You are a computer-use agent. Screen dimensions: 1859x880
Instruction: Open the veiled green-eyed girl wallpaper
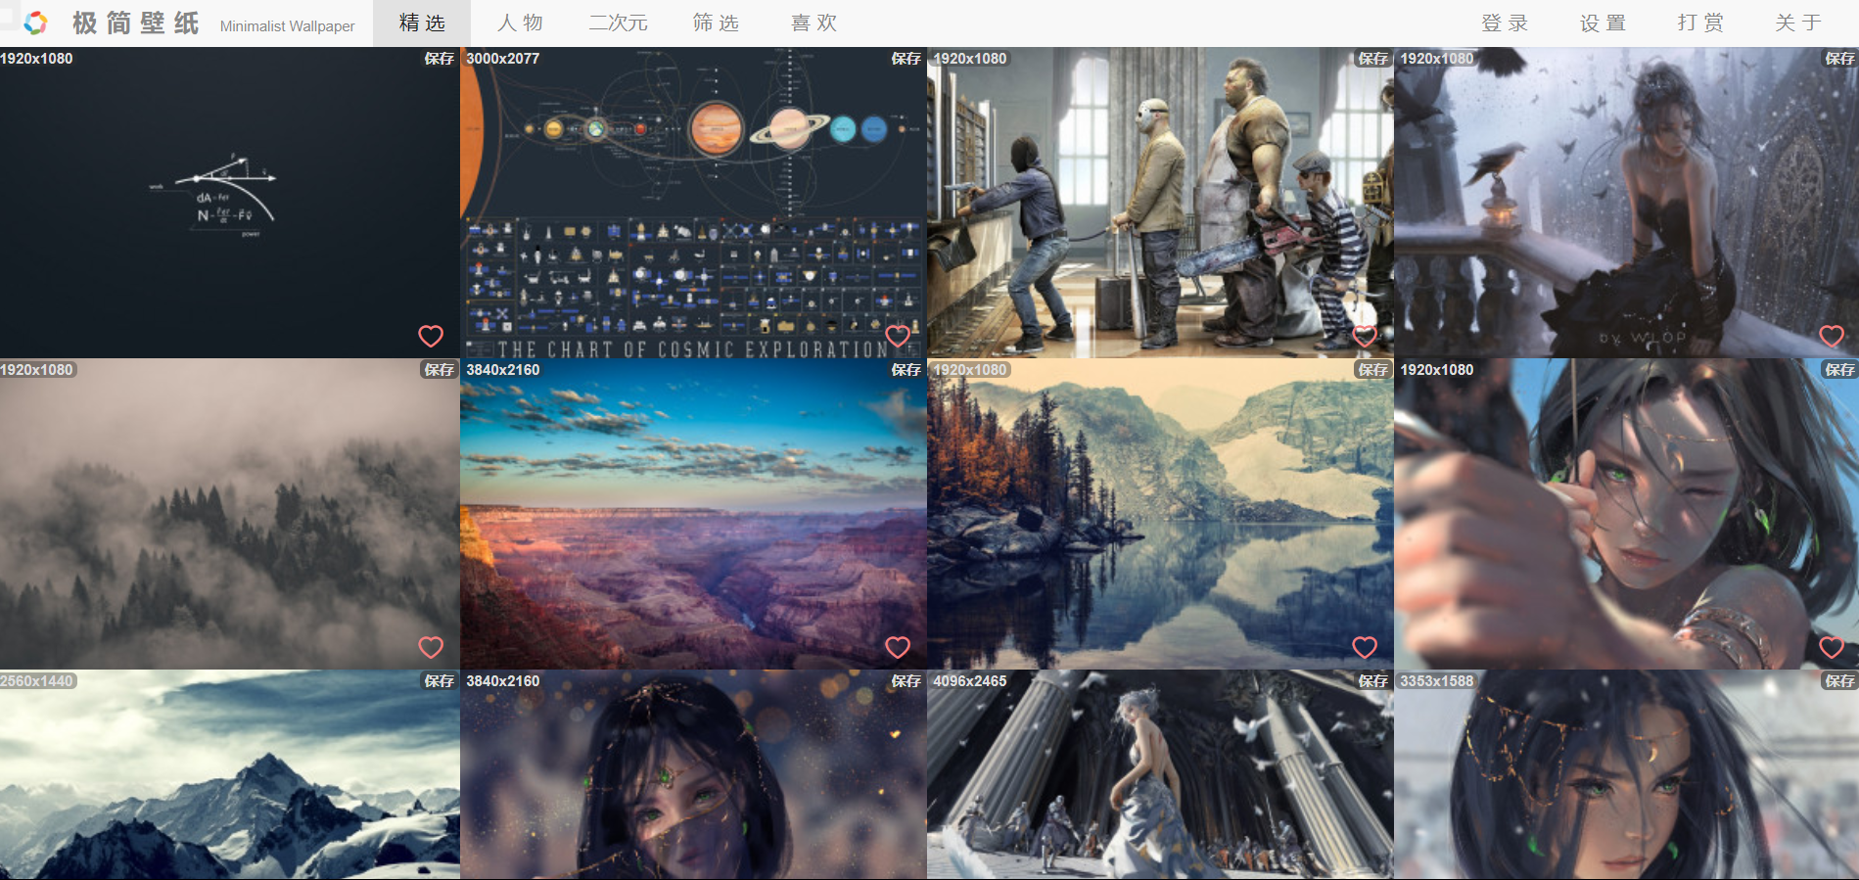[693, 775]
